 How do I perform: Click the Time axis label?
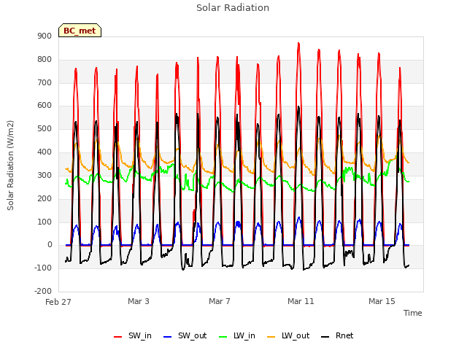pyautogui.click(x=413, y=313)
